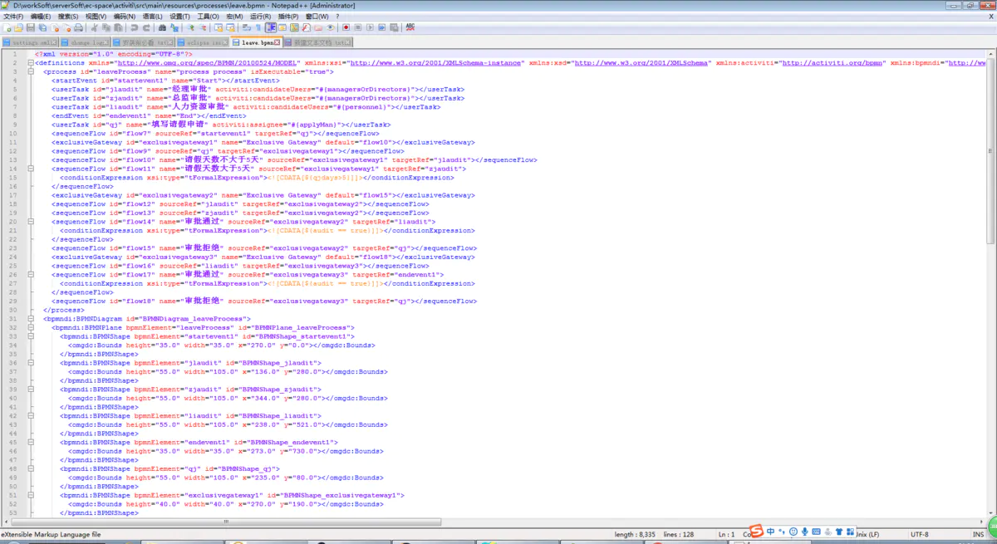Collapse BPMNDiagram fold marker at line 31
This screenshot has width=997, height=544.
(30, 319)
